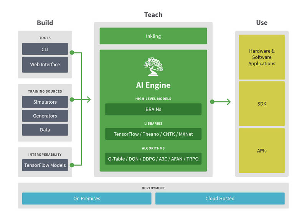Select the Web Interface box
Screen dimensions: 307x220
point(45,65)
